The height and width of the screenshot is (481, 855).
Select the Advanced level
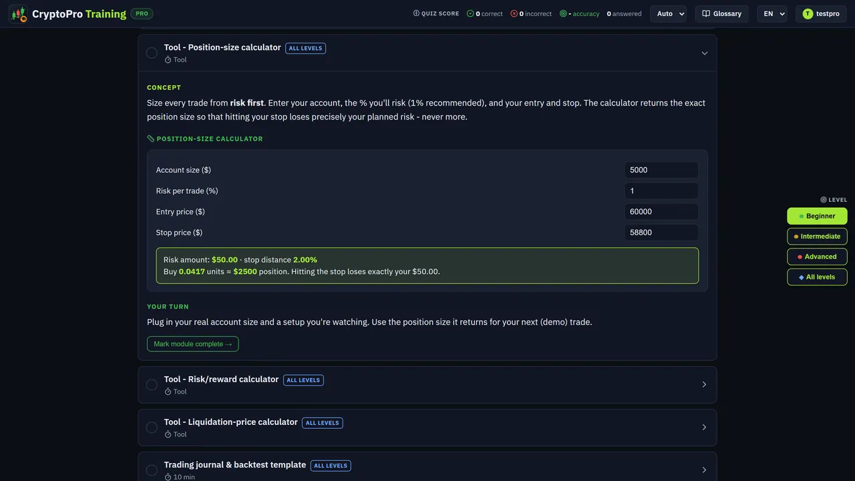[x=817, y=257]
